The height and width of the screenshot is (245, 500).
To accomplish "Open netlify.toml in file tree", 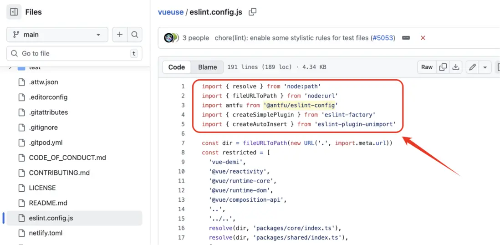I will click(46, 233).
